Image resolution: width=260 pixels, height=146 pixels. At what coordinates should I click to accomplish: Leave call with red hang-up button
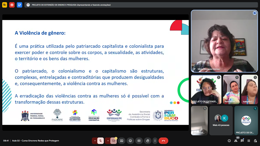163,141
